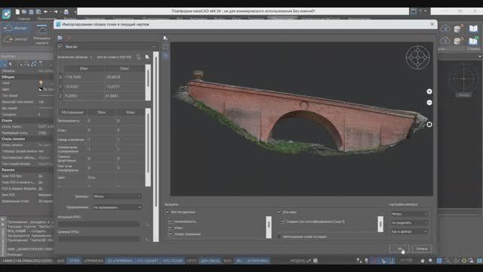Screen dimensions: 483x272
Task: Open the import settings Метры dropdown
Action: (409, 214)
